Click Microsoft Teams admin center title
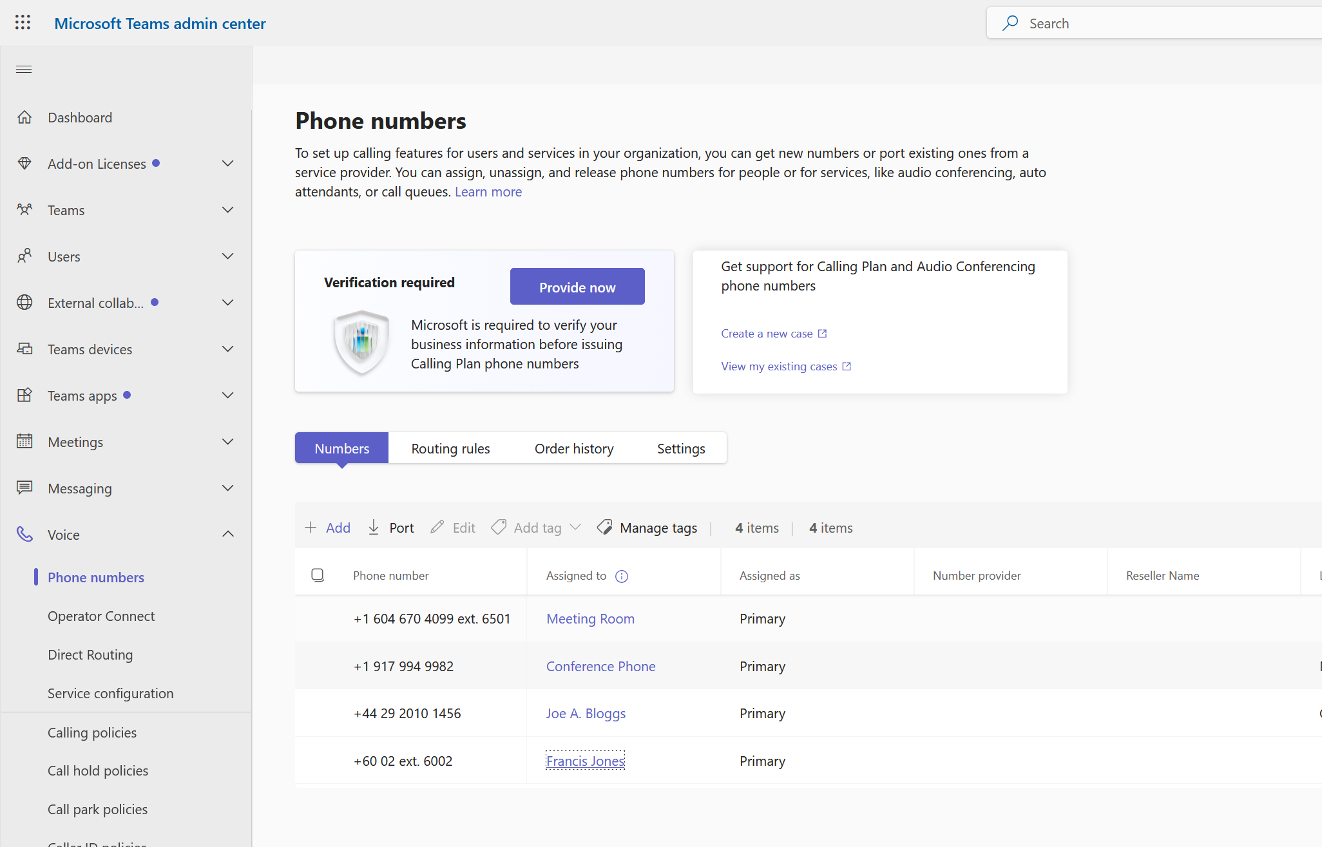This screenshot has height=847, width=1322. point(160,23)
